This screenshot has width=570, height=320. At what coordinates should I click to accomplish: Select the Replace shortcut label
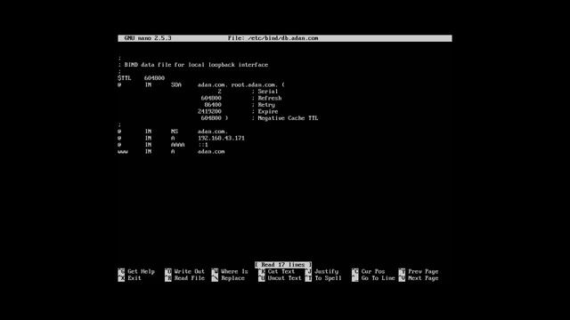233,278
